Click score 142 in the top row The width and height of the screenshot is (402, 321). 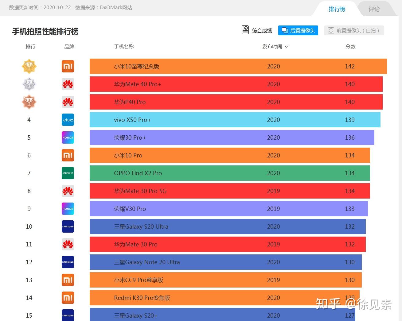coord(350,66)
